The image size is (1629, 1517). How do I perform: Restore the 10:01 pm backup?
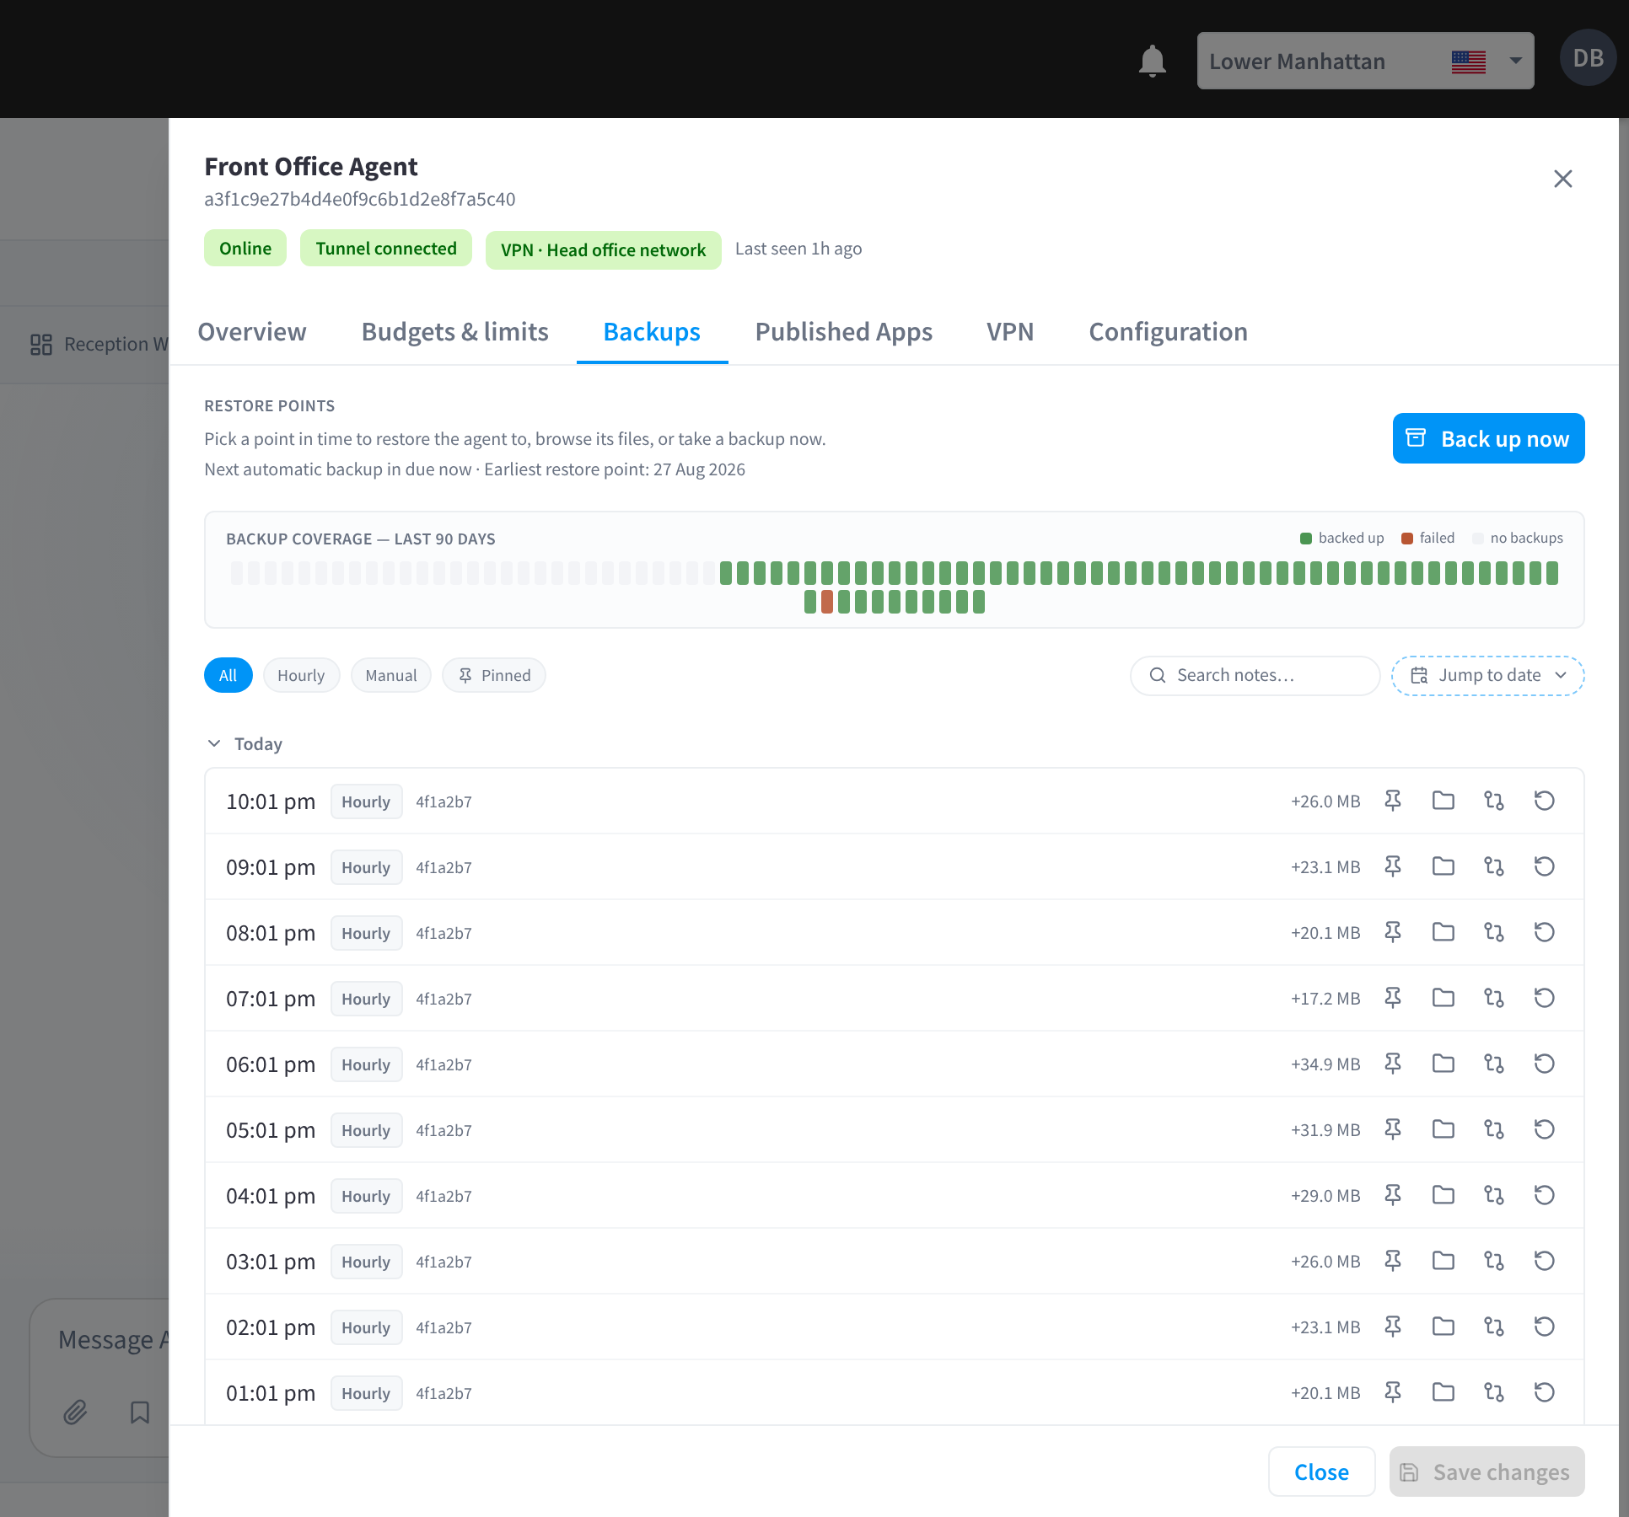tap(1545, 801)
